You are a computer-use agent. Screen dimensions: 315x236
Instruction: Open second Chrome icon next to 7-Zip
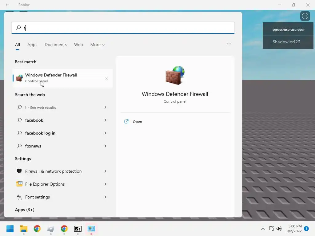(x=64, y=229)
